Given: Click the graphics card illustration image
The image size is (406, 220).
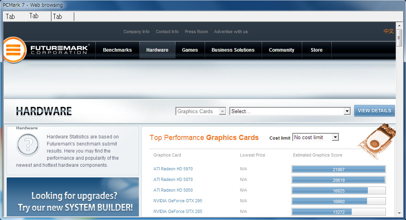Looking at the screenshot, I should tap(377, 141).
